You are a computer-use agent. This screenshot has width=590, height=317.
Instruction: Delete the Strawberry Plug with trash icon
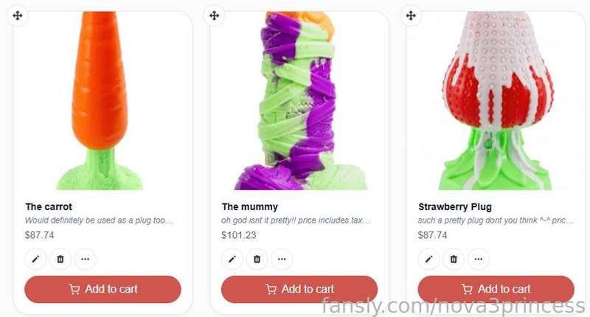tap(454, 259)
